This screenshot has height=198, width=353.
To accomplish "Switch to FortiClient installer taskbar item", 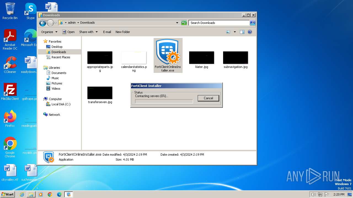I will click(x=69, y=194).
